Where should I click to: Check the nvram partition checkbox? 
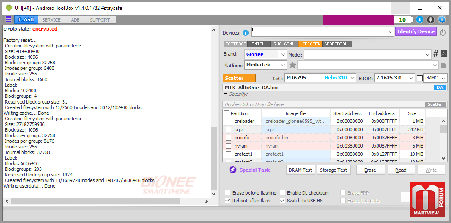pyautogui.click(x=228, y=146)
